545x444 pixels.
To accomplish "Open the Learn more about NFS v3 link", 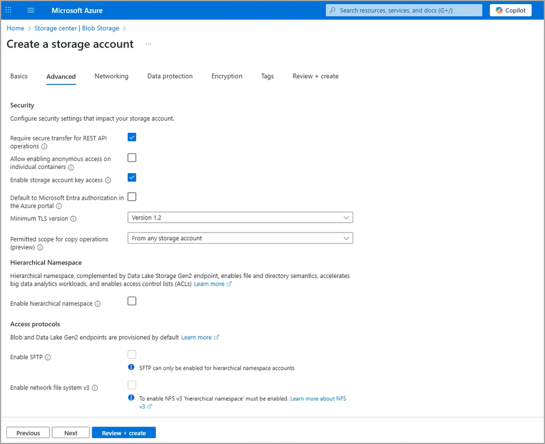I will 318,399.
